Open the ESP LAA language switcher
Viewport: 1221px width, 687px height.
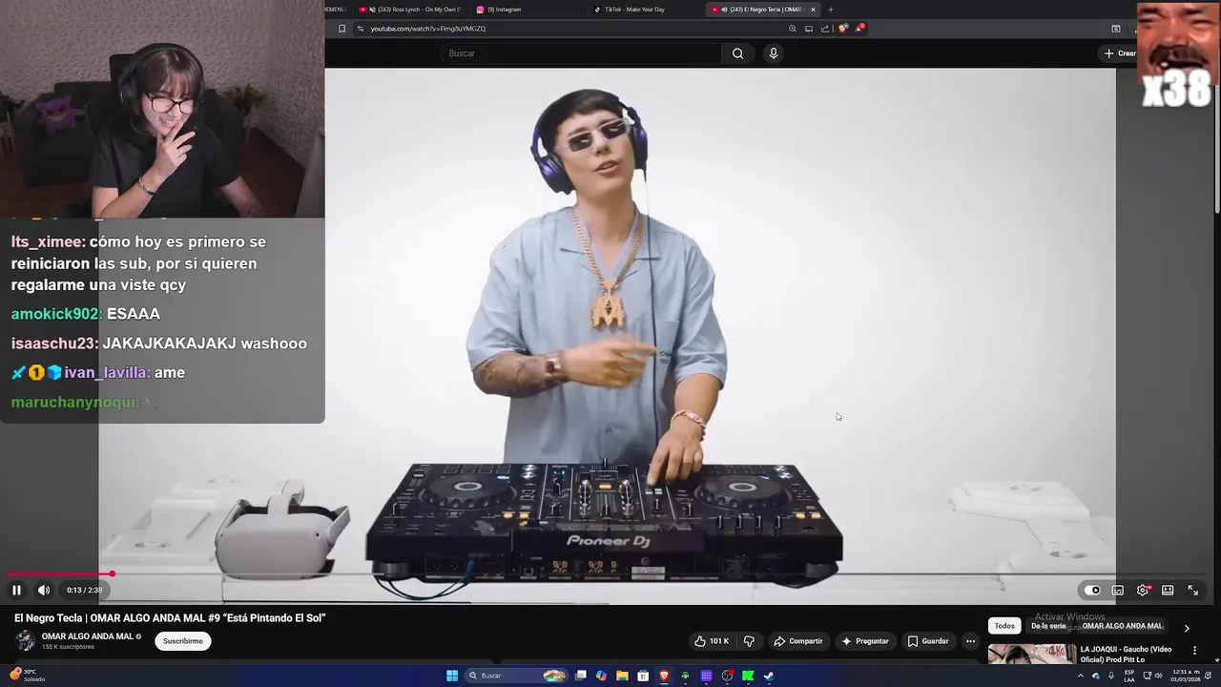1129,676
